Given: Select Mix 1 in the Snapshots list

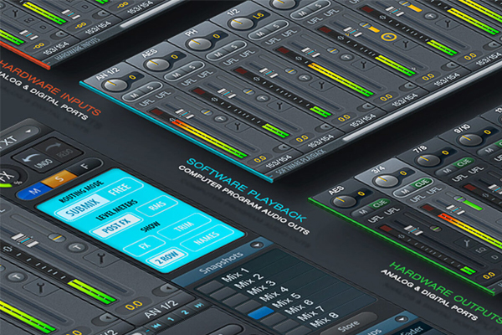Looking at the screenshot, I should coord(237,275).
